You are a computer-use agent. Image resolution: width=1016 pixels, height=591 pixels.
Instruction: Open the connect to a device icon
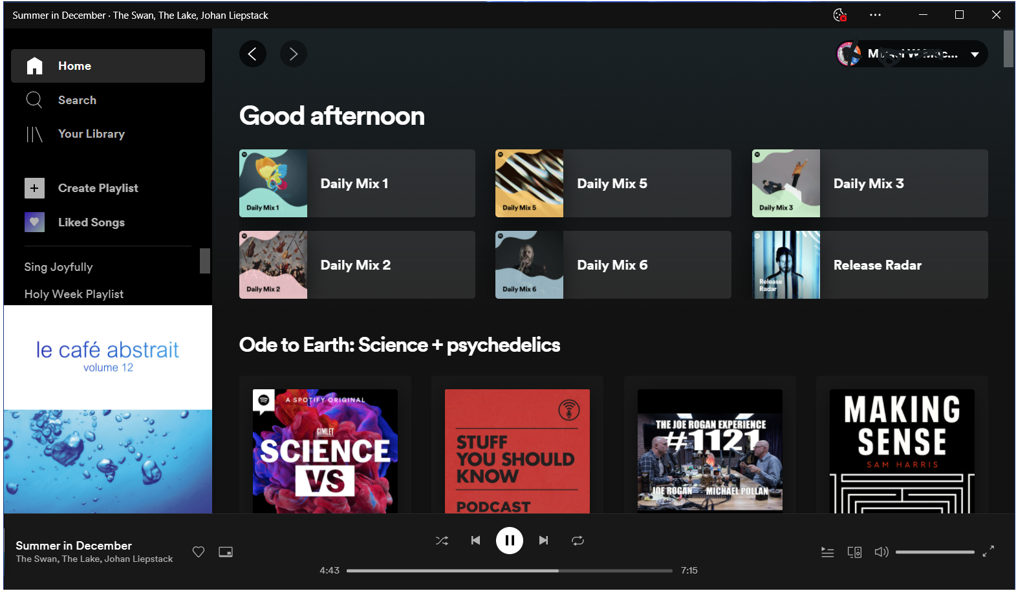click(854, 552)
